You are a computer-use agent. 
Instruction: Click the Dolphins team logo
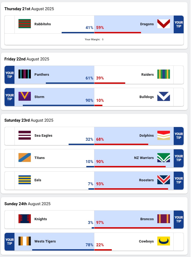pyautogui.click(x=164, y=135)
